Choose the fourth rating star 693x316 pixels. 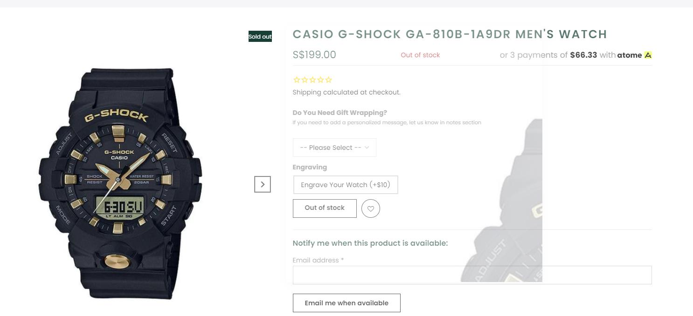320,80
